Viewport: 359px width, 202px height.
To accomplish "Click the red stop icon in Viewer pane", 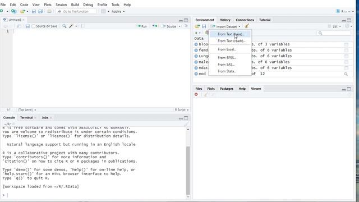I will [x=196, y=94].
